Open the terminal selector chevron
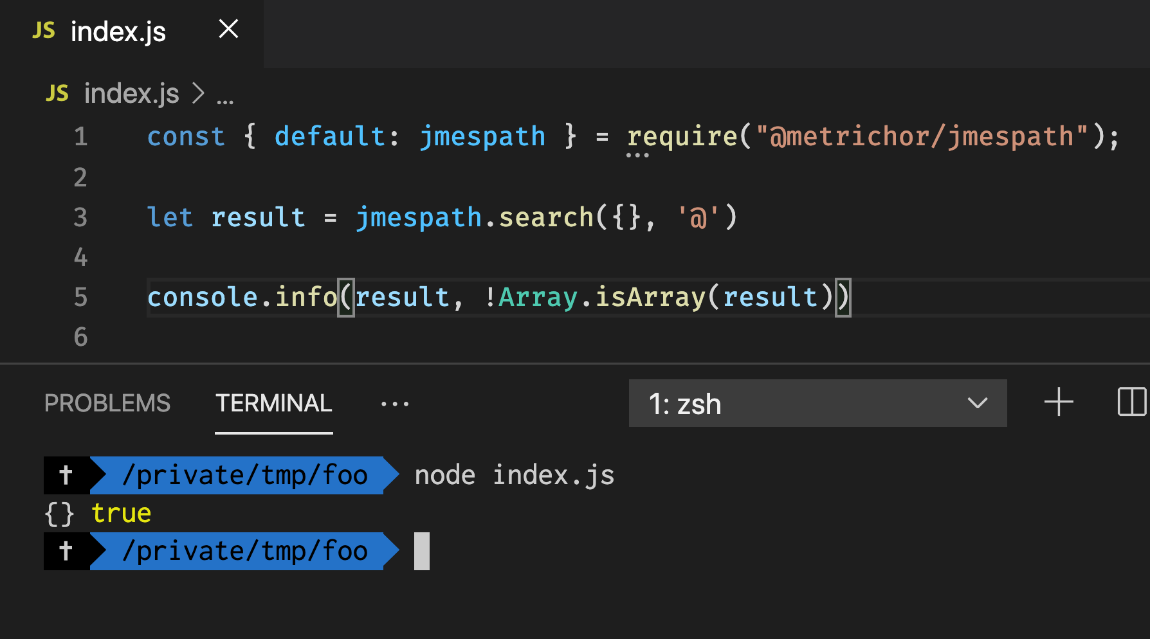Screen dimensions: 1150x639 click(977, 404)
